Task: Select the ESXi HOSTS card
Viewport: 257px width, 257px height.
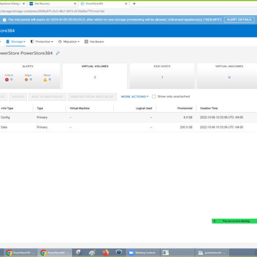Action: pyautogui.click(x=162, y=76)
